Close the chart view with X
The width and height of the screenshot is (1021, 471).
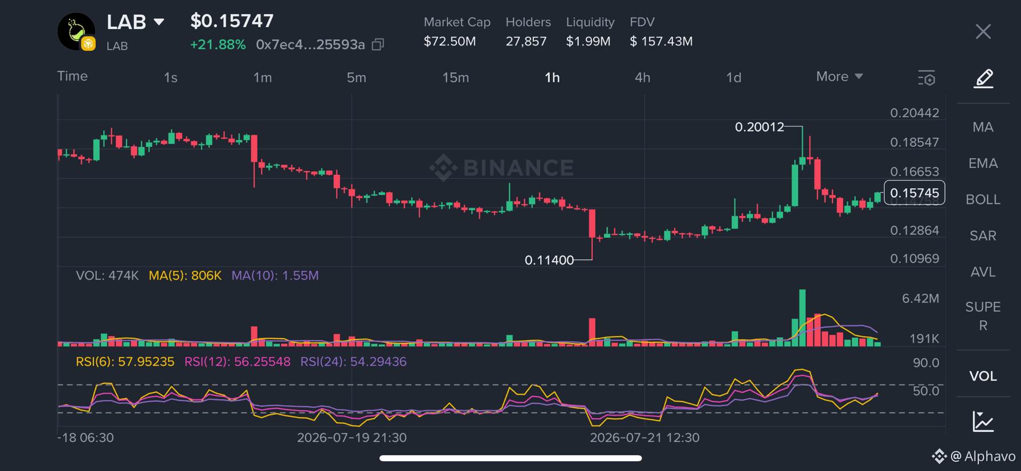click(x=983, y=31)
